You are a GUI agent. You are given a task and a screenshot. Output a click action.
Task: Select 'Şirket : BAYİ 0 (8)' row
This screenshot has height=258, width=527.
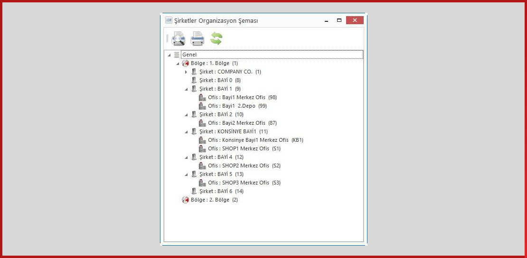pos(220,80)
